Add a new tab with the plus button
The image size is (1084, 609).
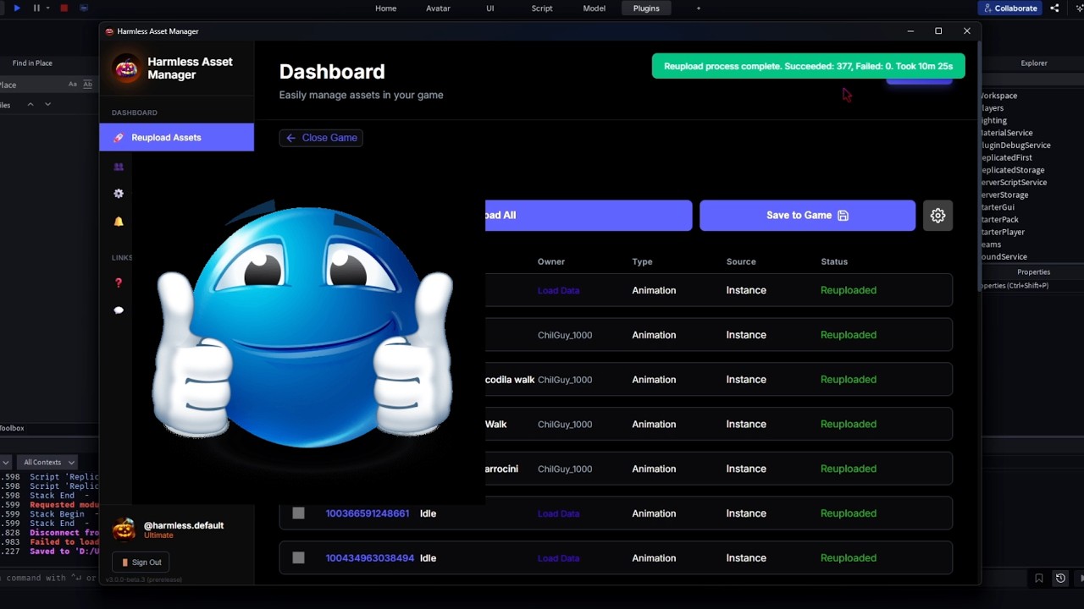699,8
